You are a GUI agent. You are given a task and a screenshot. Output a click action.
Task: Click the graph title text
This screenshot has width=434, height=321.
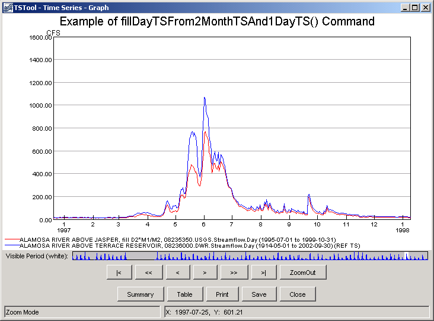217,21
